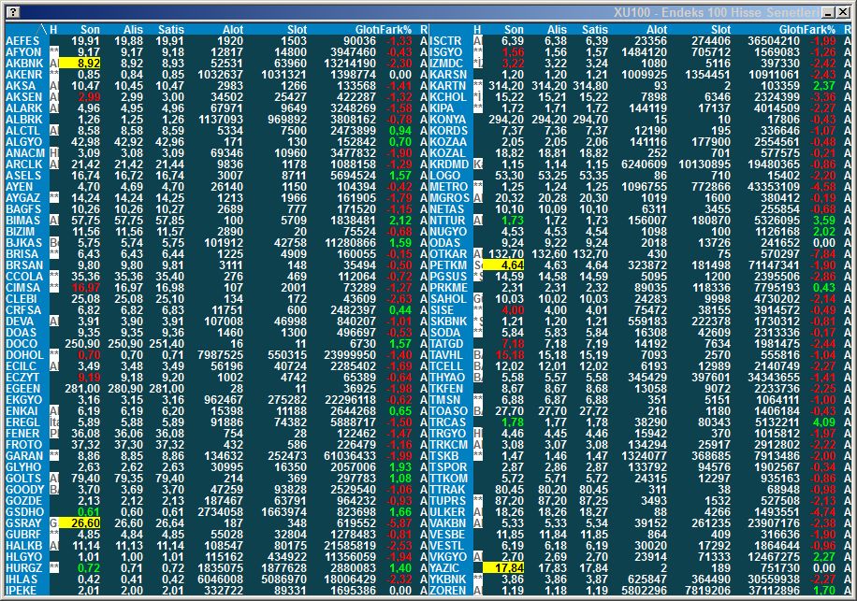The image size is (857, 601).
Task: Click the BJKAS stock symbol
Action: coord(24,242)
